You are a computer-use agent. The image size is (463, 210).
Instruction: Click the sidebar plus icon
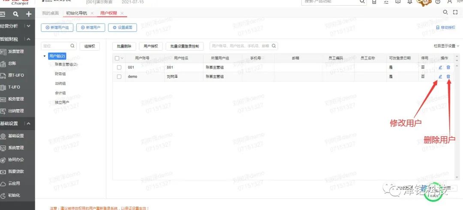(29, 14)
